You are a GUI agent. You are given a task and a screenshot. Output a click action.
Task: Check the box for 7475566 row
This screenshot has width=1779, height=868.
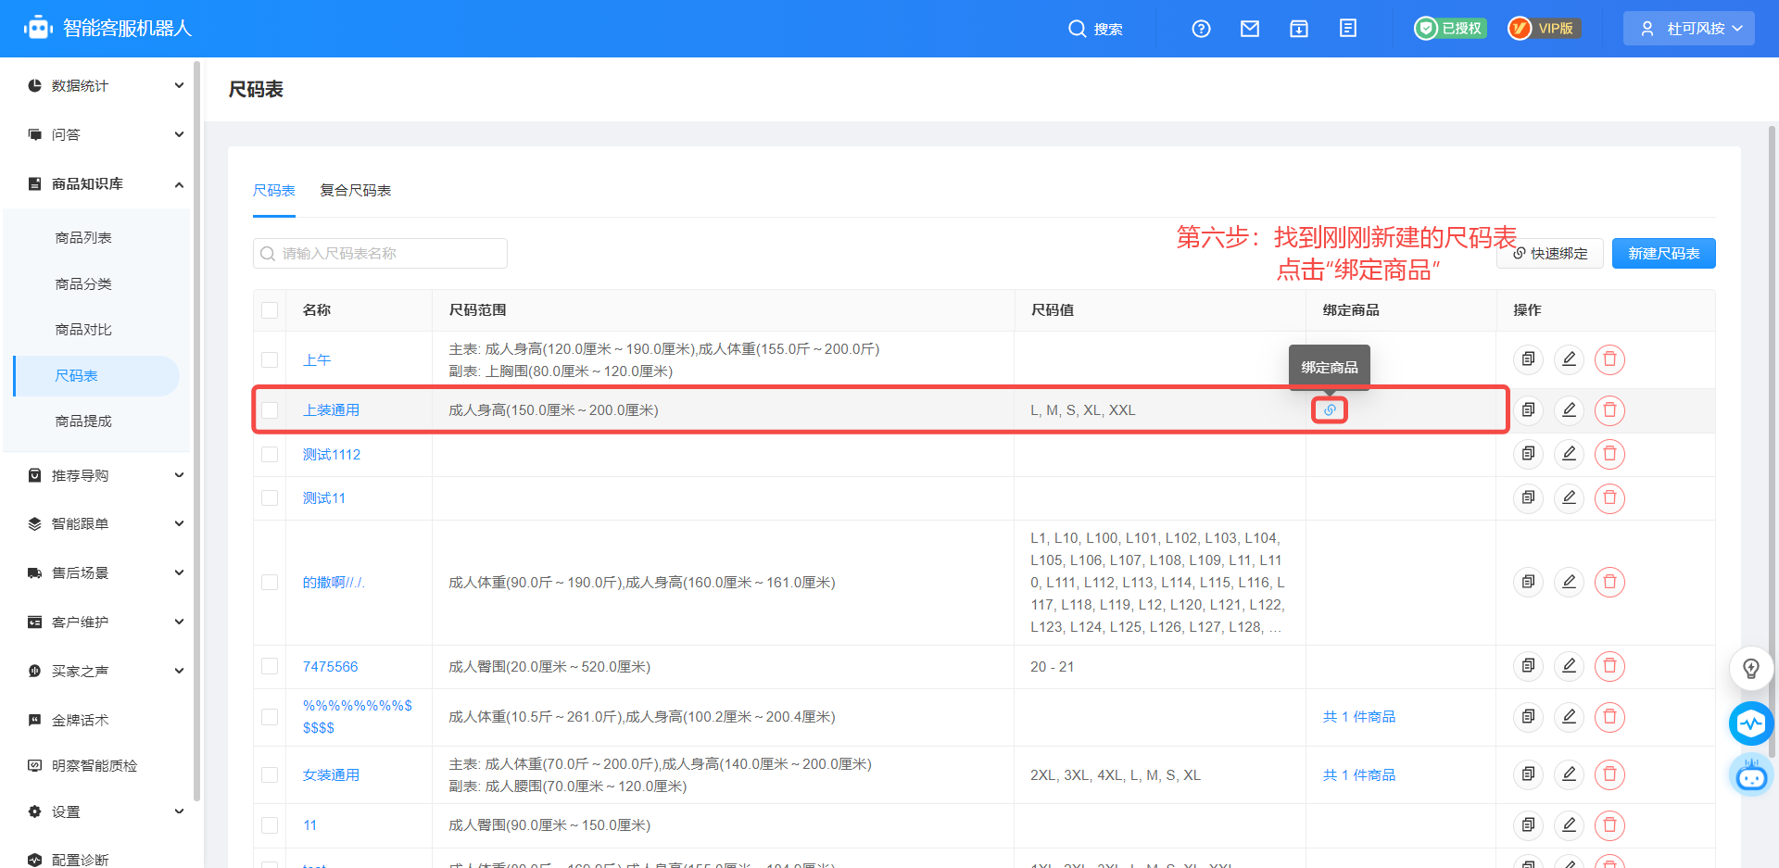(x=270, y=666)
